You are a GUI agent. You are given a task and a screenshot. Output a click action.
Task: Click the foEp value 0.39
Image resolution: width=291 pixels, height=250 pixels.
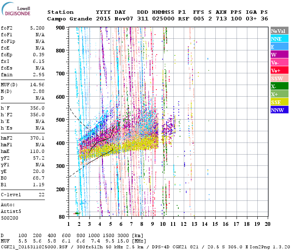[x=39, y=55]
